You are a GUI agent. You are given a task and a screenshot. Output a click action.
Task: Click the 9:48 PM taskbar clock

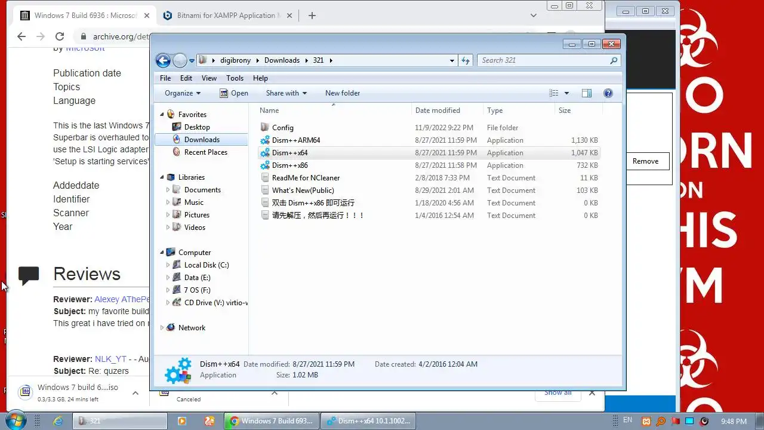(x=734, y=421)
